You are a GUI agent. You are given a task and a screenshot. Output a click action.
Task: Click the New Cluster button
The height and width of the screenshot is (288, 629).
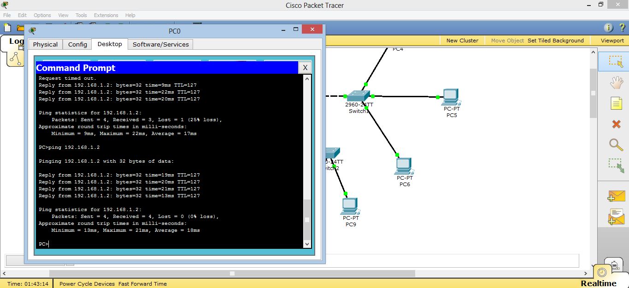(x=462, y=41)
